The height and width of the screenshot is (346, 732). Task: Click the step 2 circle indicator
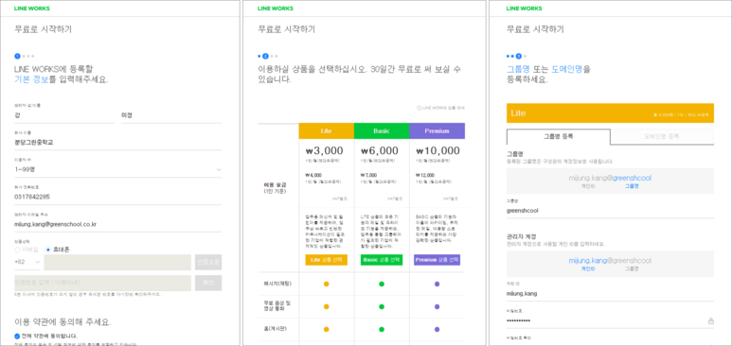coord(266,56)
